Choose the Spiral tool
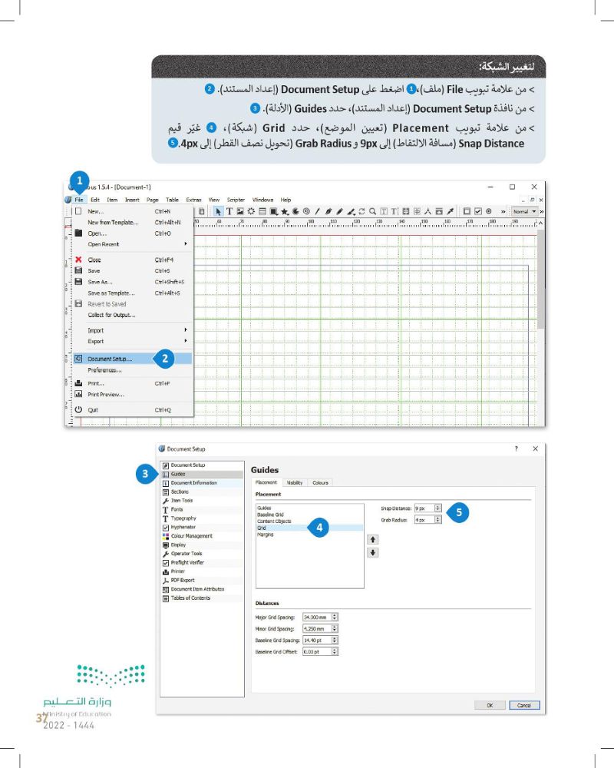This screenshot has height=768, width=614. point(306,212)
